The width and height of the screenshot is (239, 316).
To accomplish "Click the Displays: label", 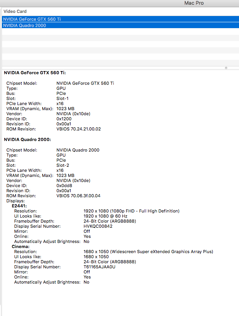I will tap(16, 201).
